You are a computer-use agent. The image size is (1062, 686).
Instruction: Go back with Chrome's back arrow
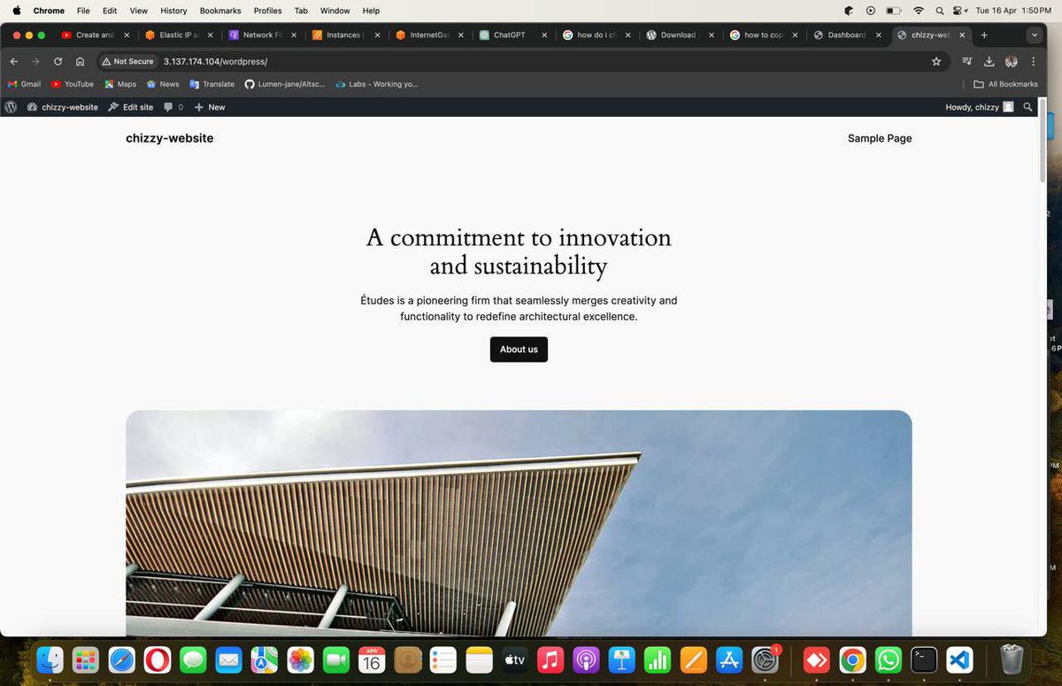point(14,61)
